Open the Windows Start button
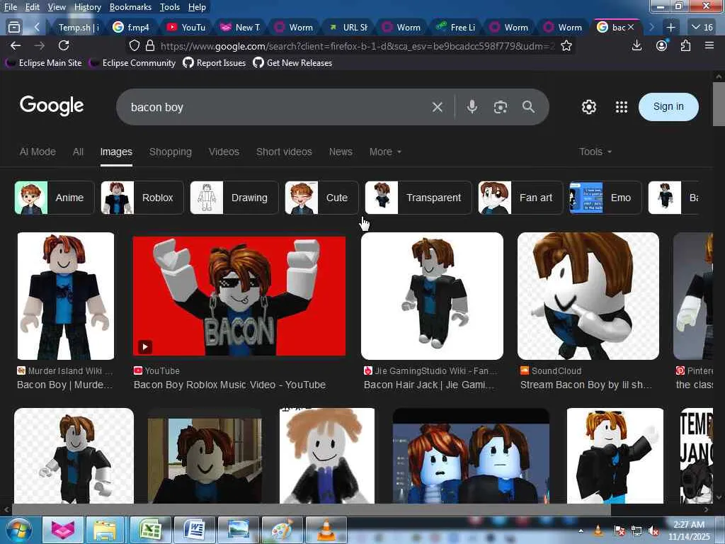The width and height of the screenshot is (725, 544). pos(19,530)
